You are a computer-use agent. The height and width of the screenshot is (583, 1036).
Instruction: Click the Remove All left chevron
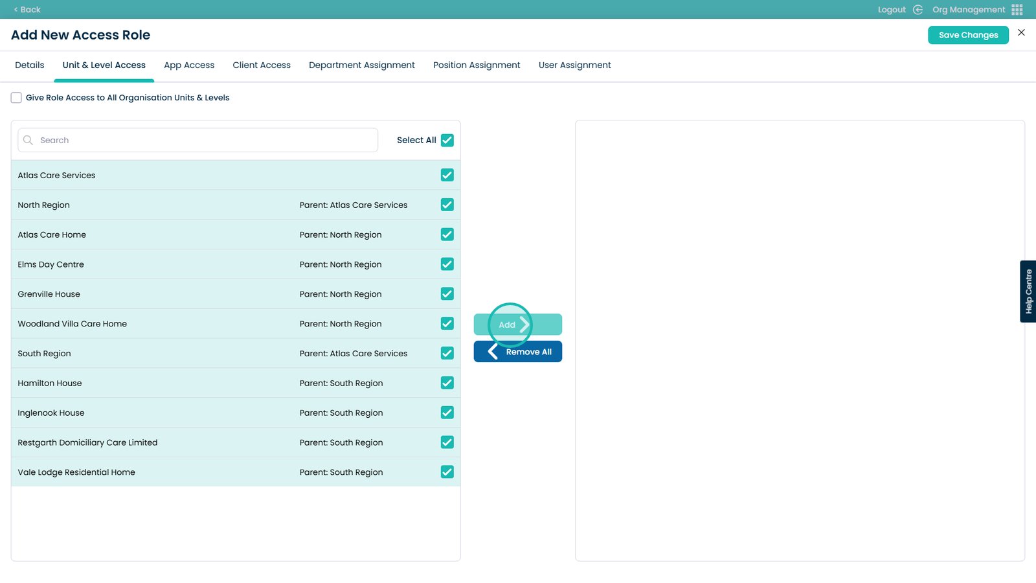(493, 352)
